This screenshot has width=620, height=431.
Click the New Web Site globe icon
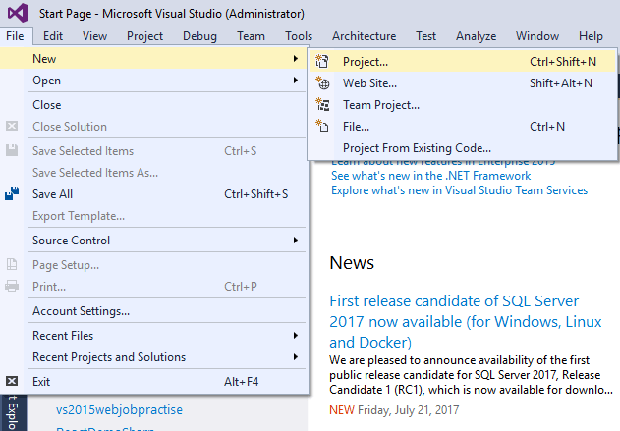(322, 83)
